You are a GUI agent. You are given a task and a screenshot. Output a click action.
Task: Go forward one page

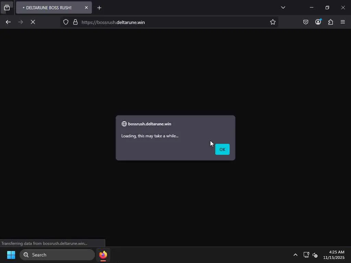click(20, 22)
